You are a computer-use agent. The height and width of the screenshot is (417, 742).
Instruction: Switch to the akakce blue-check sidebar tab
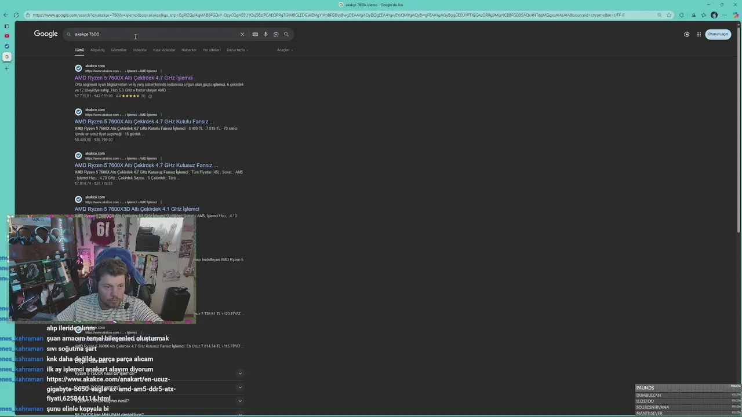click(x=7, y=46)
